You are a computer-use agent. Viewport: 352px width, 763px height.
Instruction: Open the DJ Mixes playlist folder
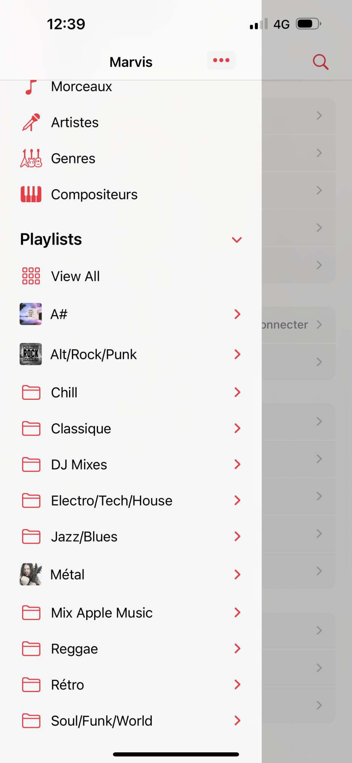pyautogui.click(x=79, y=465)
